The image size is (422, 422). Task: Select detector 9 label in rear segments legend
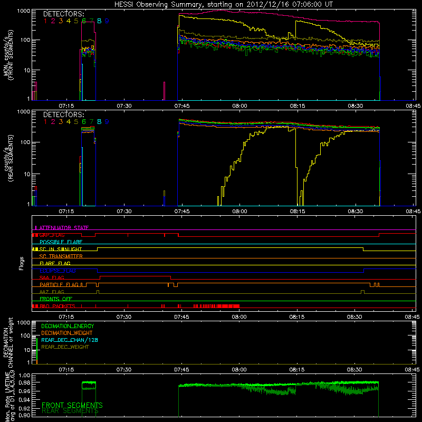pyautogui.click(x=107, y=122)
